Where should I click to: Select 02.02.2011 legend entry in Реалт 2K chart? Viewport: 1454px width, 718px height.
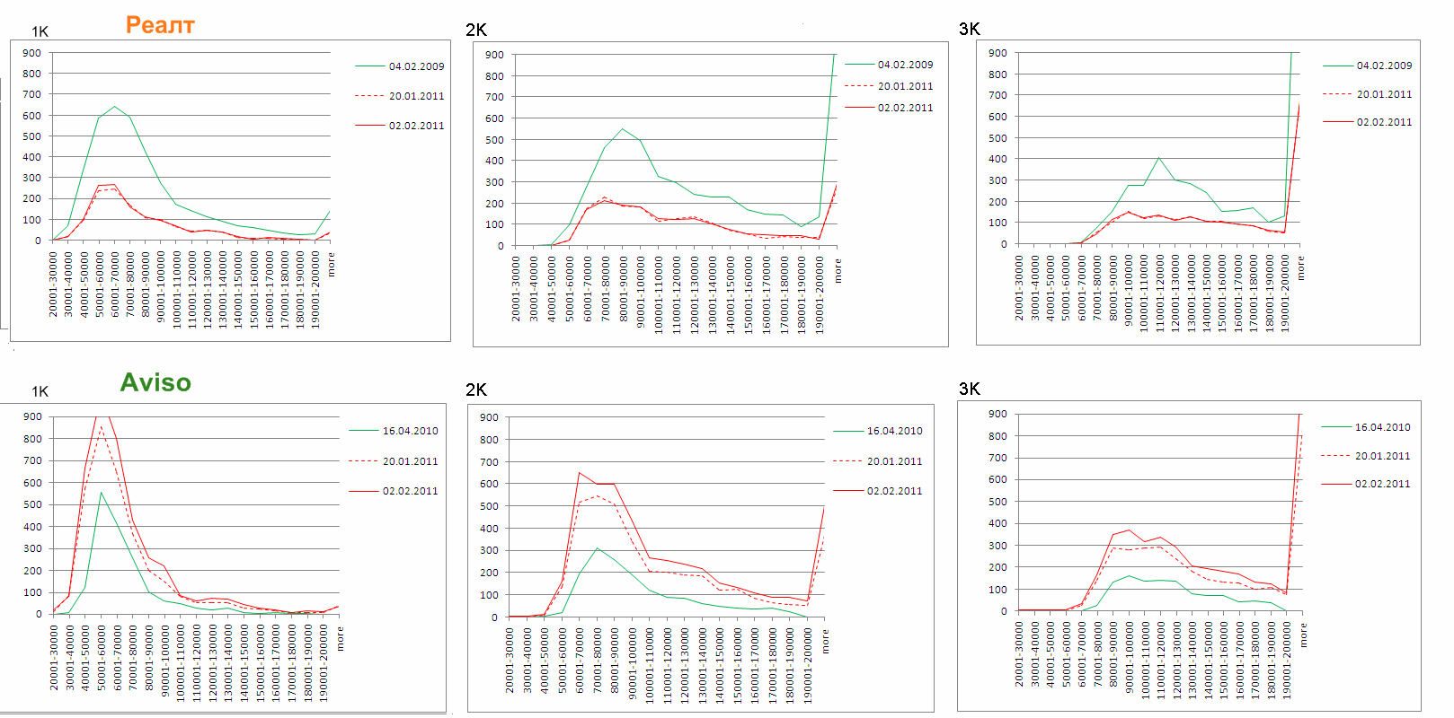pyautogui.click(x=905, y=108)
